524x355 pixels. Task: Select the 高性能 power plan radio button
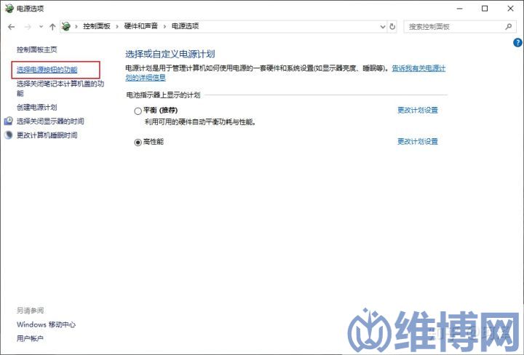point(138,143)
